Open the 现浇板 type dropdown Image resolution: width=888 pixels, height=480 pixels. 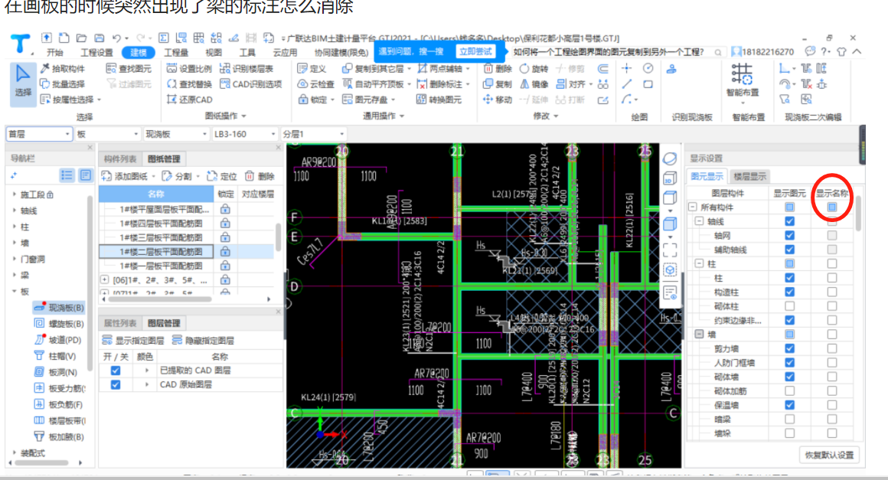coord(176,134)
